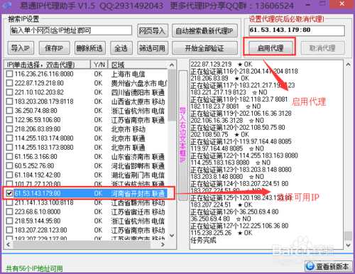The height and width of the screenshot is (274, 355).
Task: Click log panel scroll down arrow
Action: tap(348, 245)
